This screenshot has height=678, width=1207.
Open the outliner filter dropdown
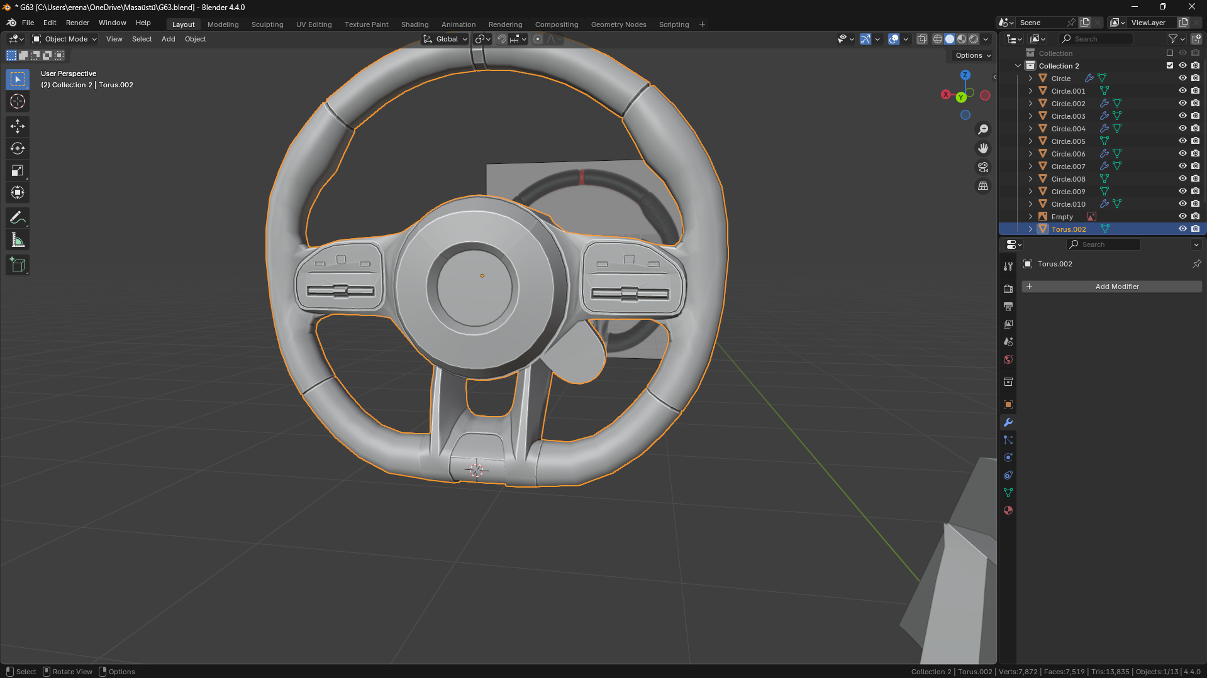pos(1176,39)
